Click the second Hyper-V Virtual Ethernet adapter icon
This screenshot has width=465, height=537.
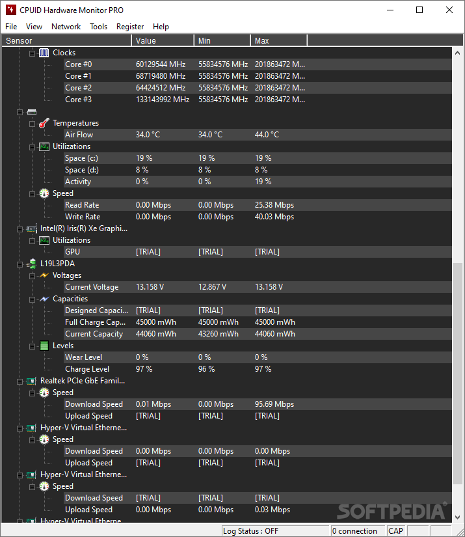(31, 475)
